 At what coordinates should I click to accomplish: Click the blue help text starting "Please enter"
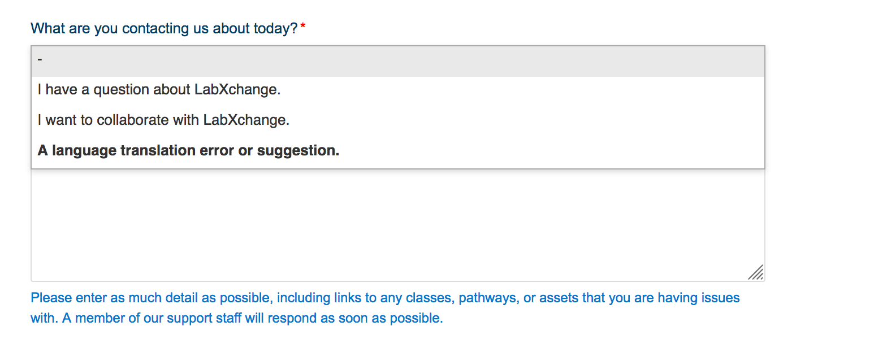tap(384, 298)
